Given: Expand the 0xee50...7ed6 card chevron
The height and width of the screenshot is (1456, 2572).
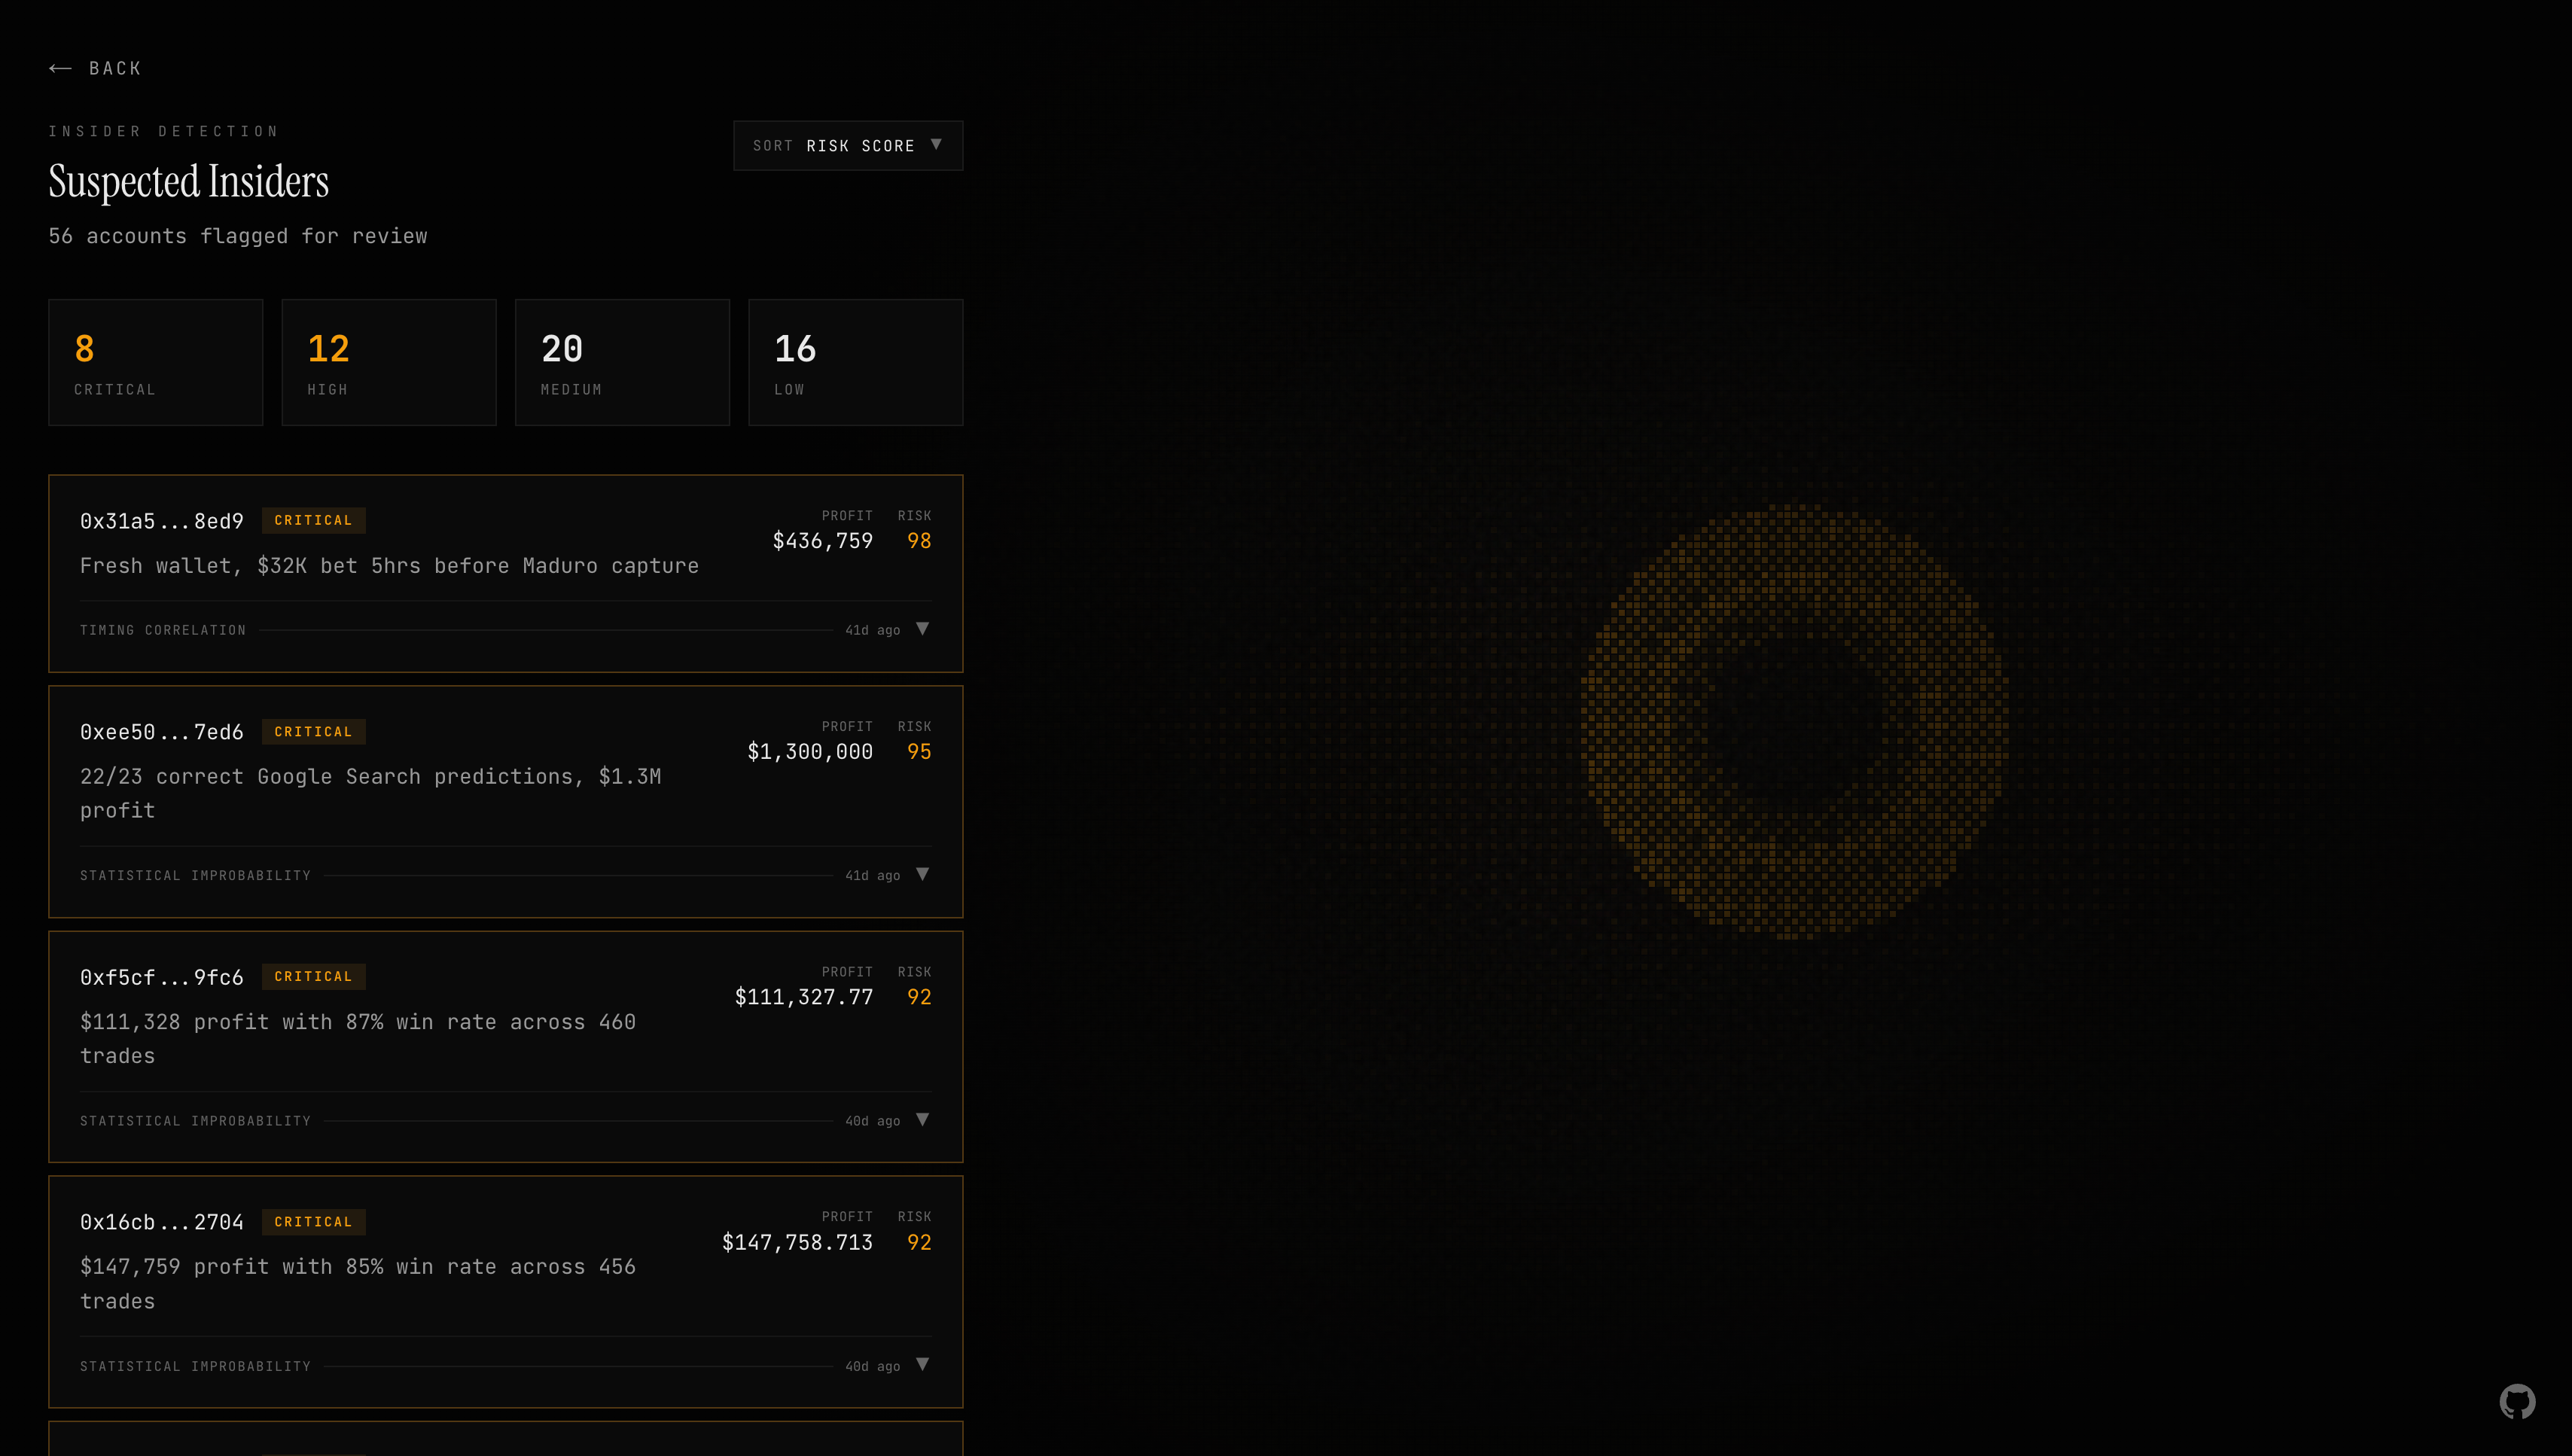Looking at the screenshot, I should click(x=922, y=874).
